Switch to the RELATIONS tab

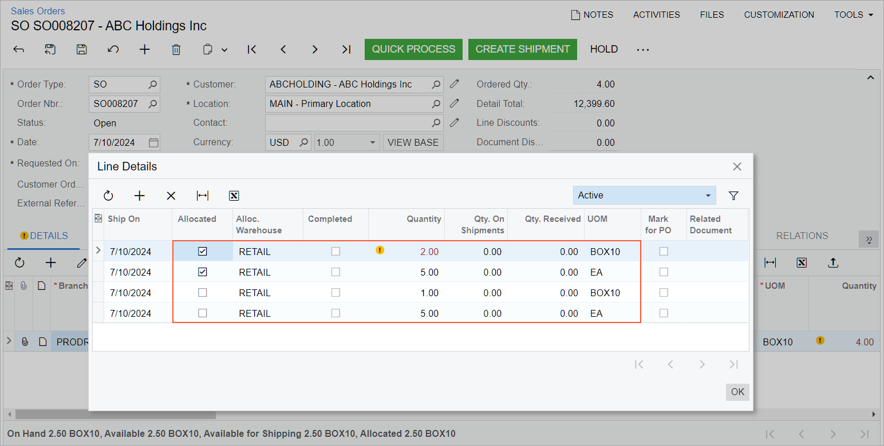pos(802,236)
